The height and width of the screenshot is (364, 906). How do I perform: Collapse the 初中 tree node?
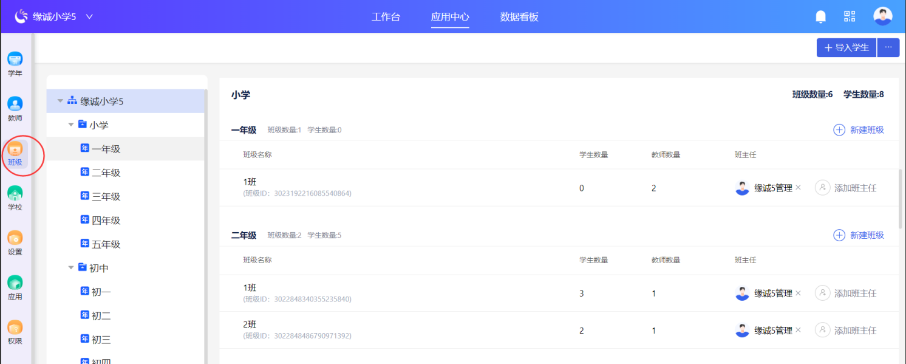pyautogui.click(x=71, y=267)
